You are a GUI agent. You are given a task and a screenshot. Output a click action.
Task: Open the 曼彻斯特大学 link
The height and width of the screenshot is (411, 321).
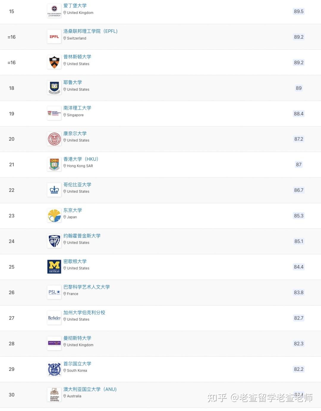(x=77, y=338)
